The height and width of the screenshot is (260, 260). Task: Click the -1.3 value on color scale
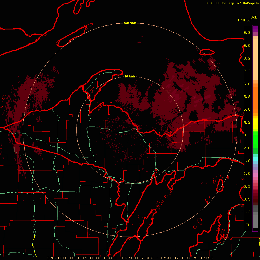coord(246,212)
